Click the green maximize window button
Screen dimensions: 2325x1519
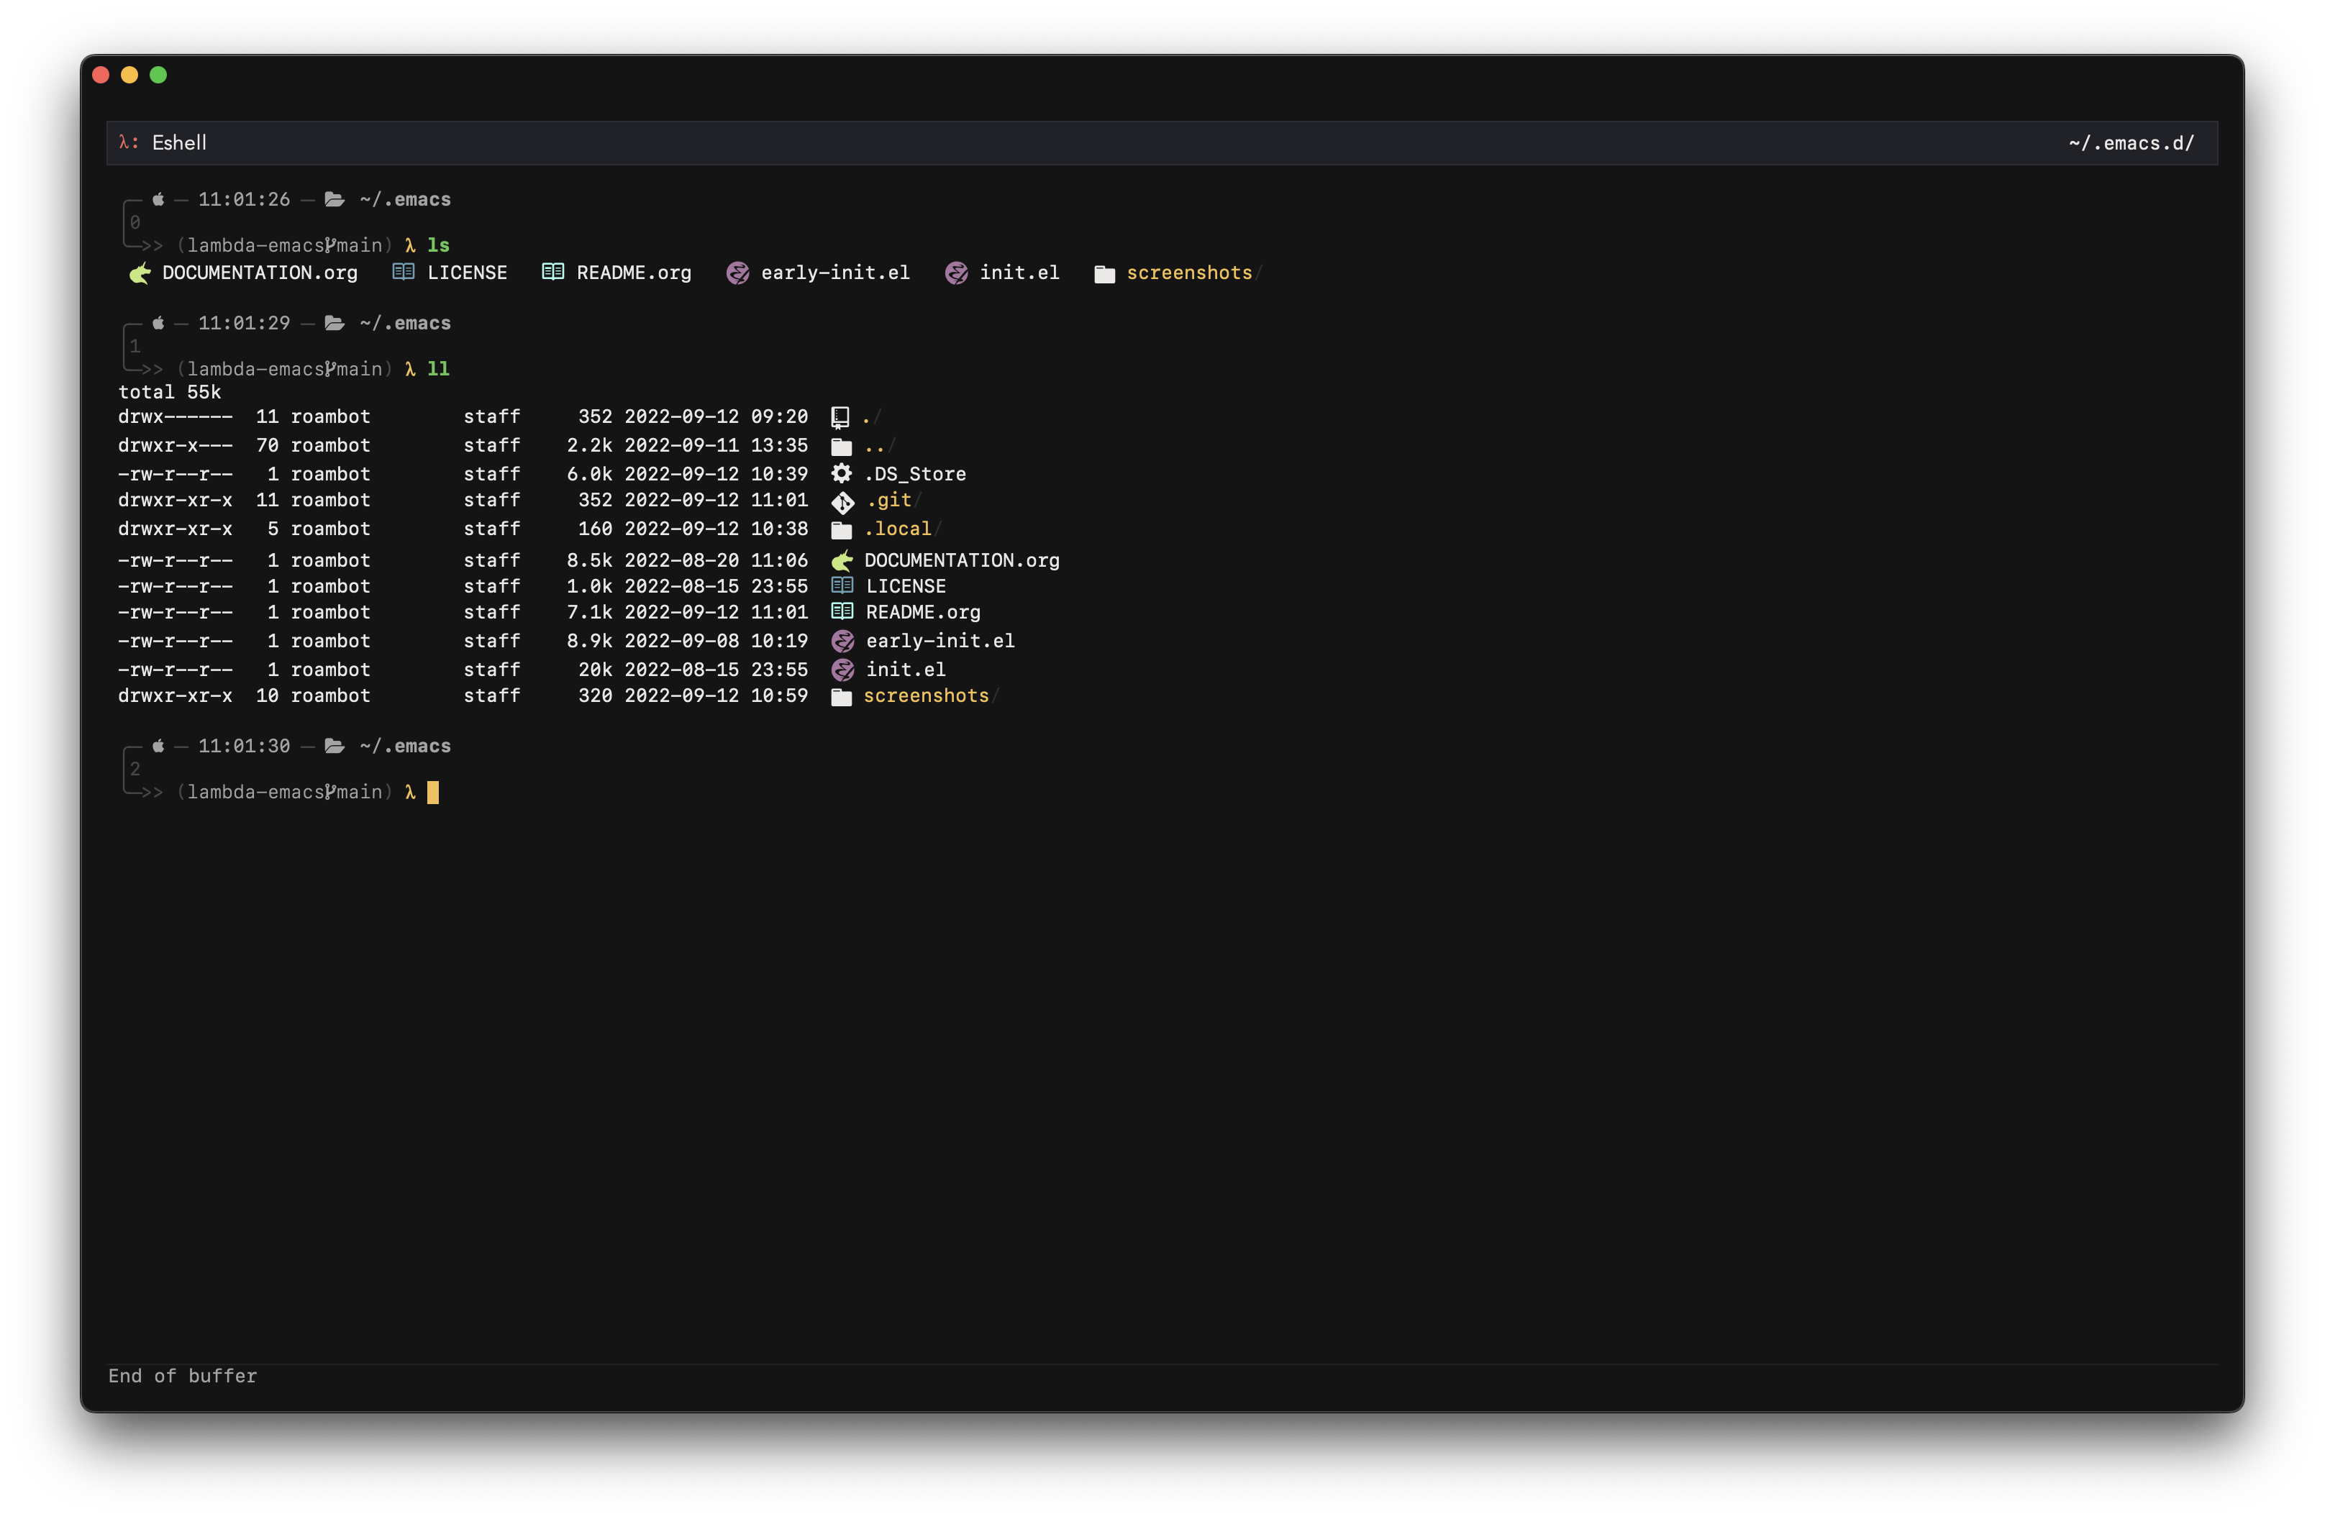[158, 76]
